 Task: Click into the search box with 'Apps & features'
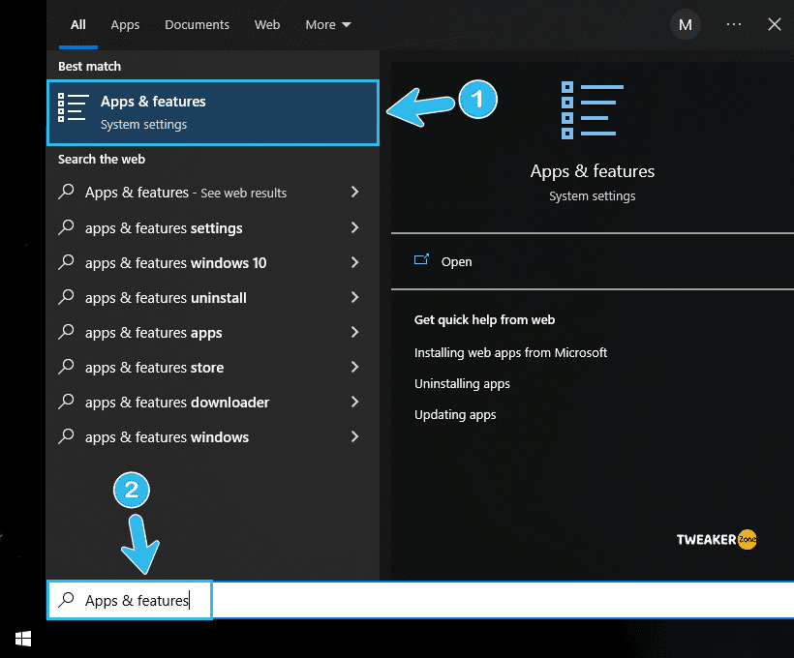coord(421,600)
